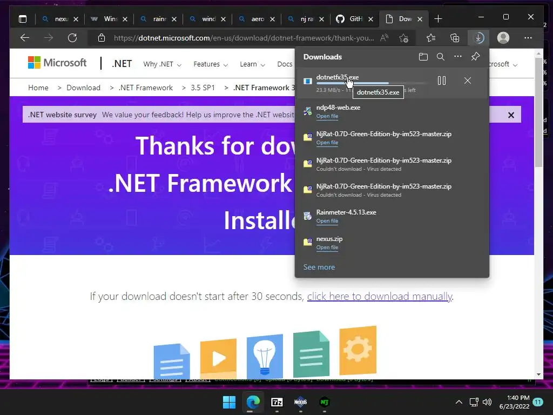Image resolution: width=553 pixels, height=415 pixels.
Task: Open Edge settings and more menu
Action: [x=528, y=38]
